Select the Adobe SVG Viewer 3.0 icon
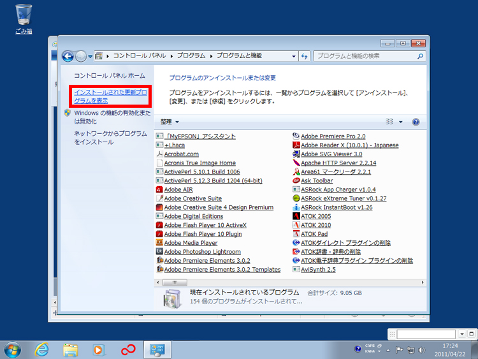478x359 pixels. pos(296,154)
